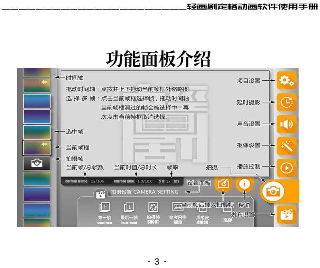Click the camera capture frame in timeline

[36, 163]
